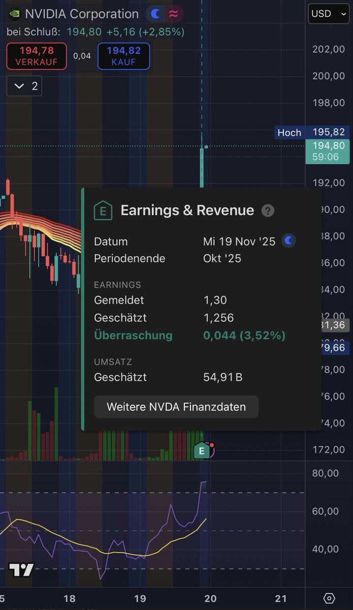Screen dimensions: 353x610
Task: Click the Geschätzt earnings value 1,256
Action: click(x=218, y=318)
